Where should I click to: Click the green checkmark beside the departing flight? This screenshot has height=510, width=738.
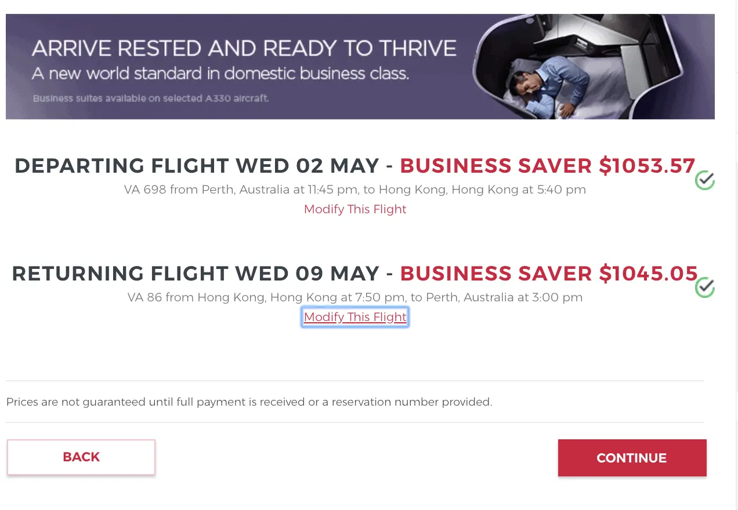click(704, 180)
